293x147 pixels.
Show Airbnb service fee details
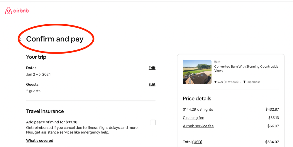tap(198, 126)
